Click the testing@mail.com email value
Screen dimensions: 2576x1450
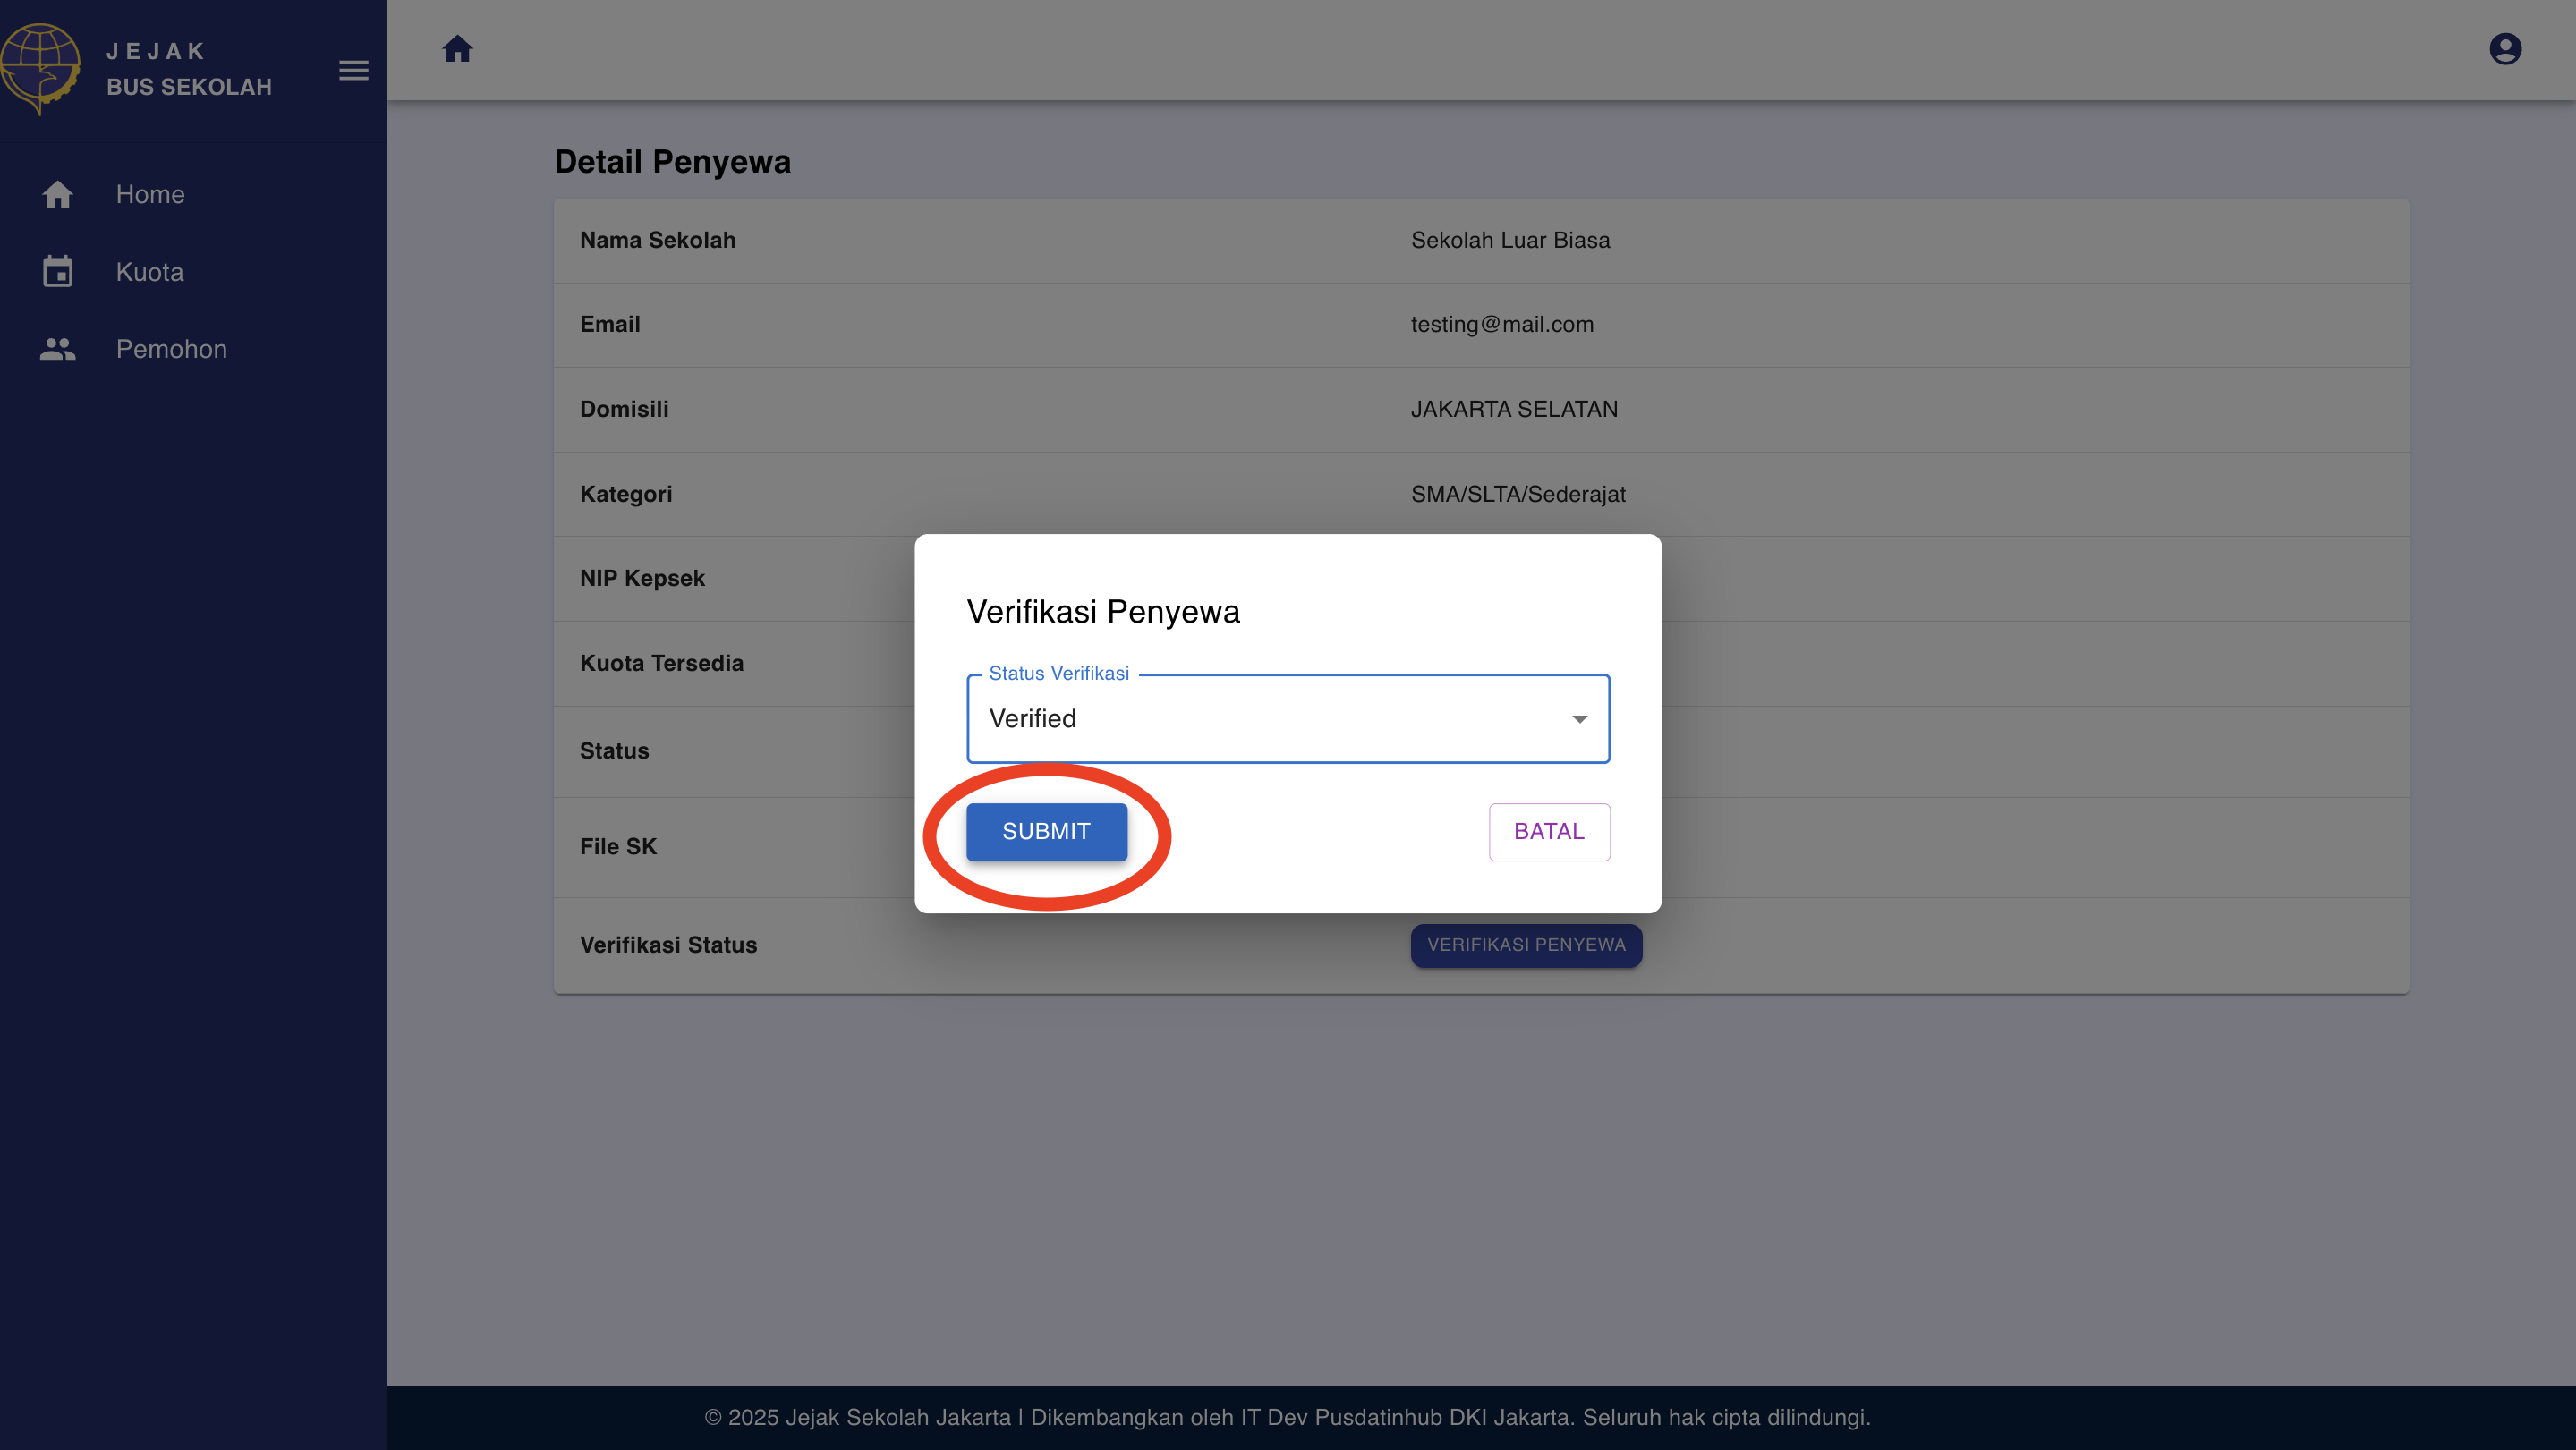(x=1501, y=324)
